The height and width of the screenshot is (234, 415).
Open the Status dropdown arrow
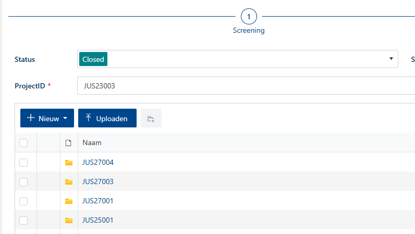(x=391, y=59)
